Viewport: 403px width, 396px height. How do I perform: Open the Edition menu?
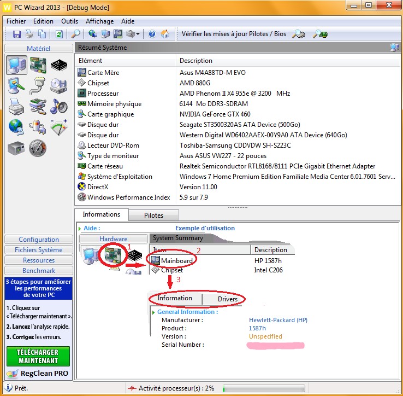click(x=44, y=21)
